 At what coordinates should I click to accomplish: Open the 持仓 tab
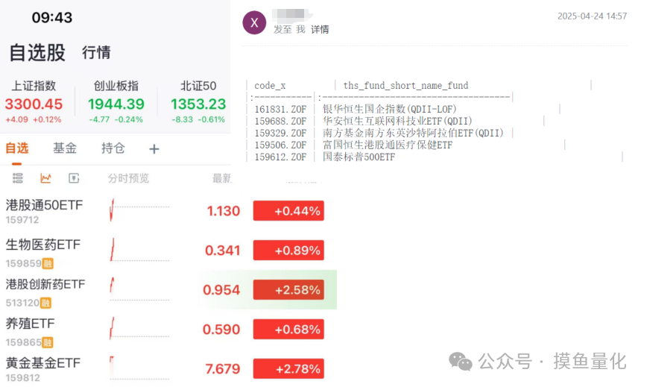click(113, 148)
